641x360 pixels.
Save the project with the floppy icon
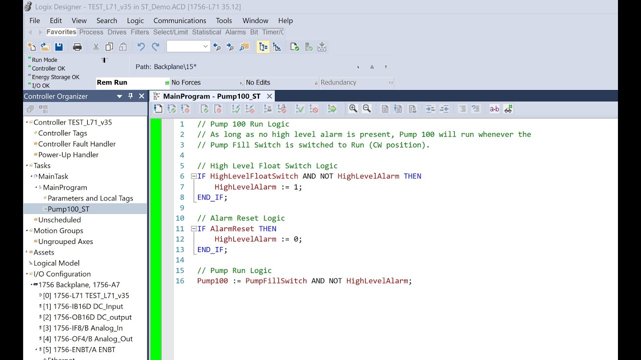click(59, 46)
